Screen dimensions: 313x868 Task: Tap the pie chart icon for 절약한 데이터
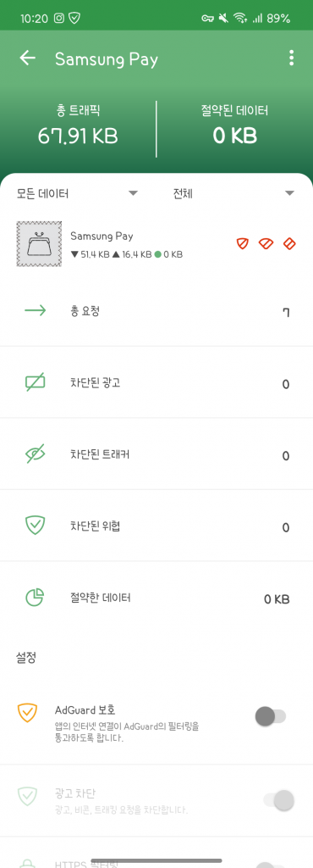click(36, 598)
